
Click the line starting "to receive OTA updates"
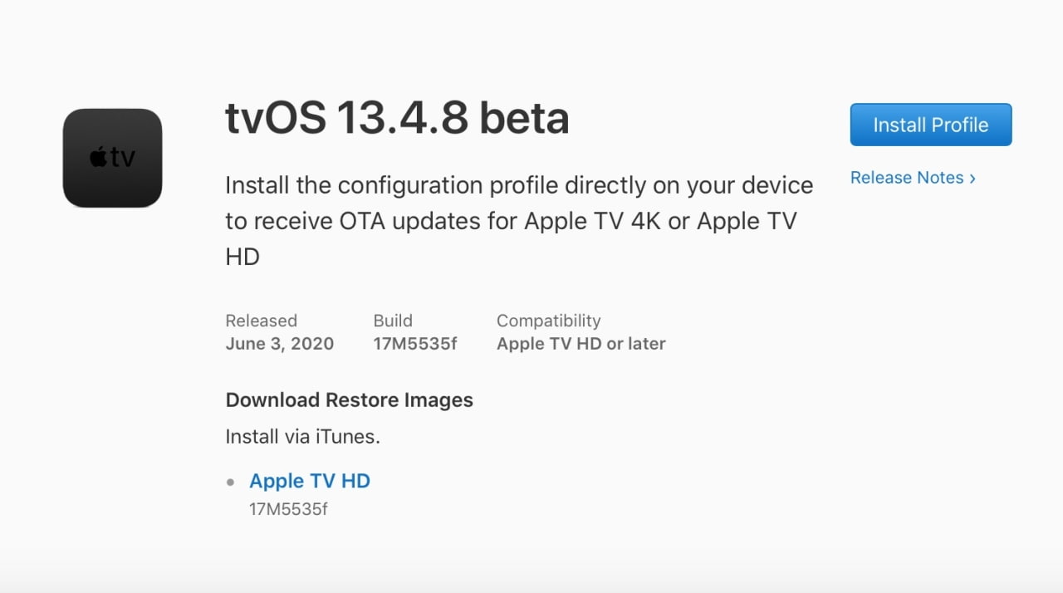tap(510, 222)
